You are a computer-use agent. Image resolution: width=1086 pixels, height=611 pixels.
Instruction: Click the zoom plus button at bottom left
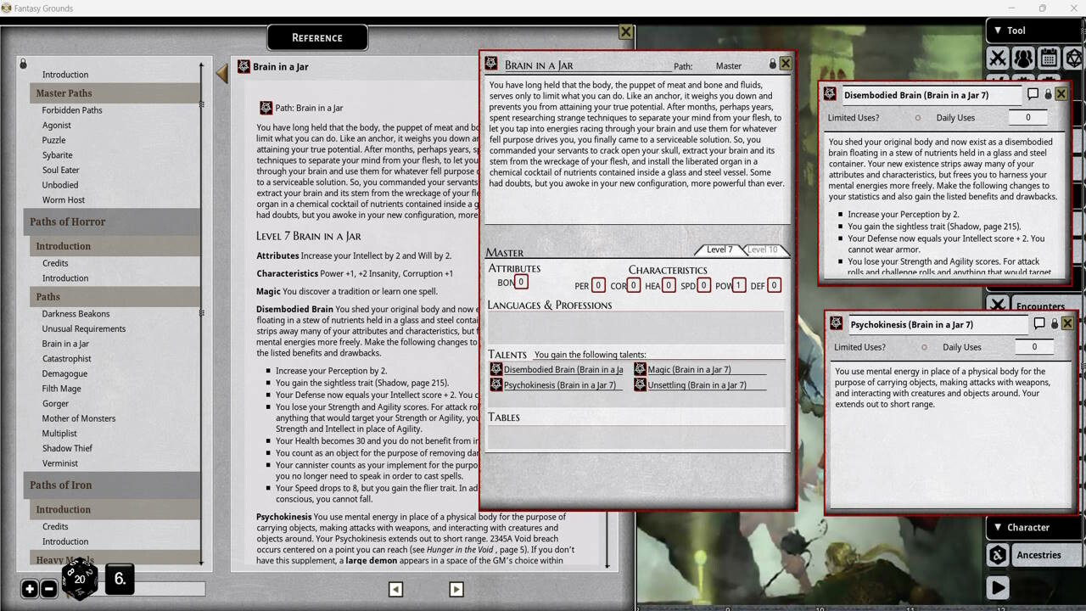(x=30, y=588)
